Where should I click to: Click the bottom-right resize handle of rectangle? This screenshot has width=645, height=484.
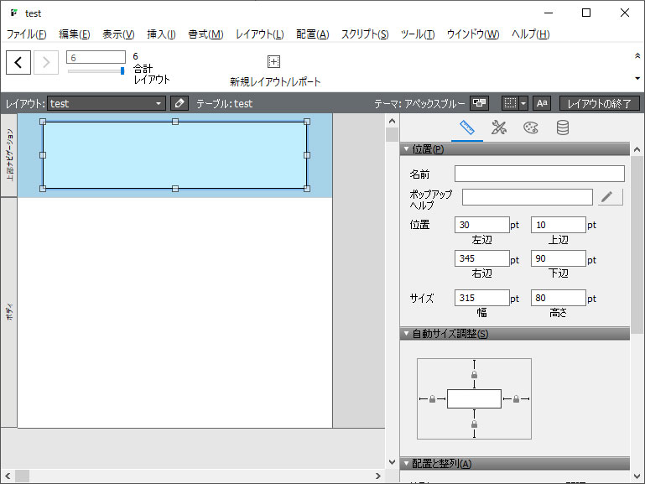[x=307, y=189]
